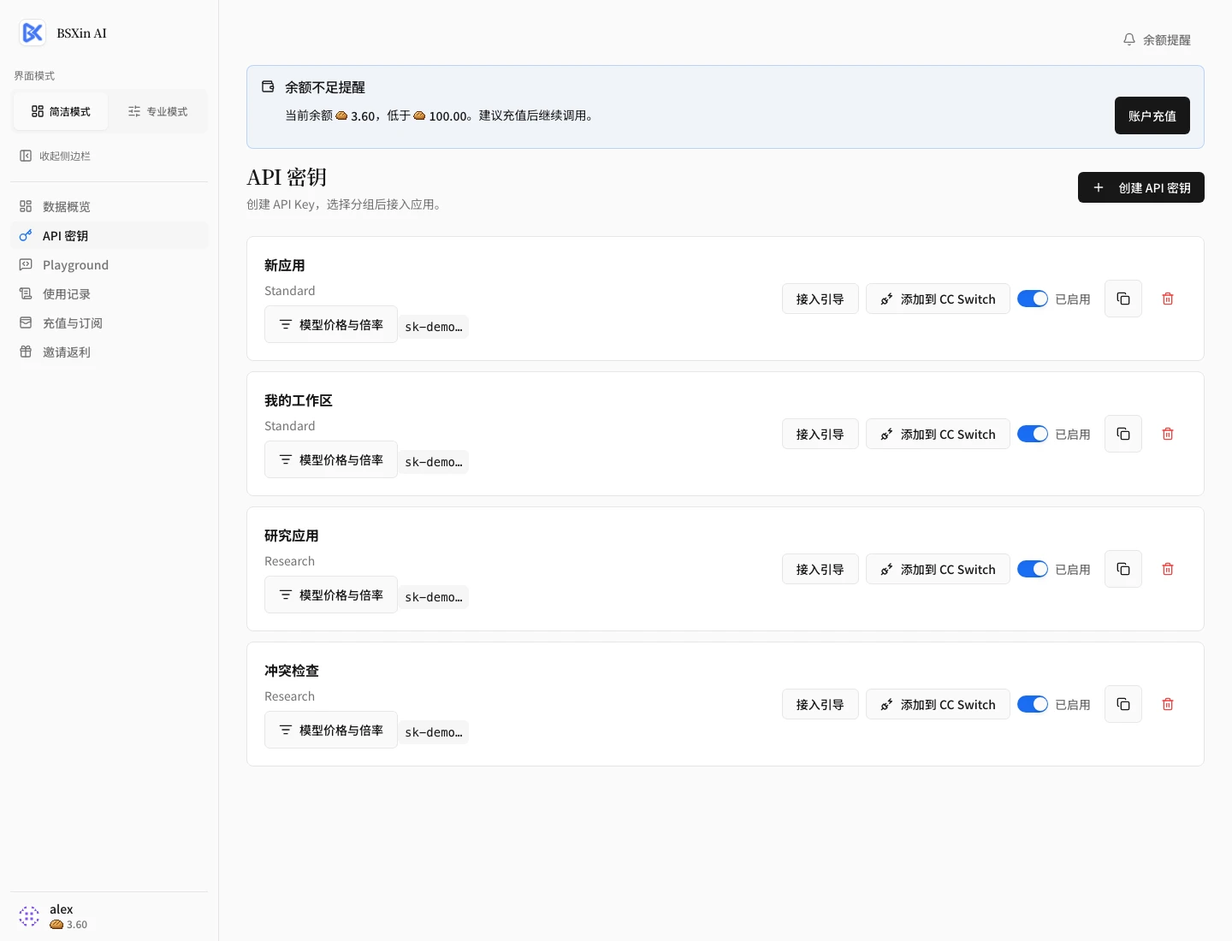Delete the 研究应用 API key

point(1168,569)
